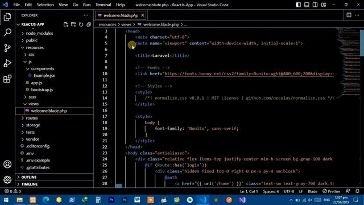Screen dimensions: 364x205
Task: Change file encoding UTF-8
Action: [289, 191]
